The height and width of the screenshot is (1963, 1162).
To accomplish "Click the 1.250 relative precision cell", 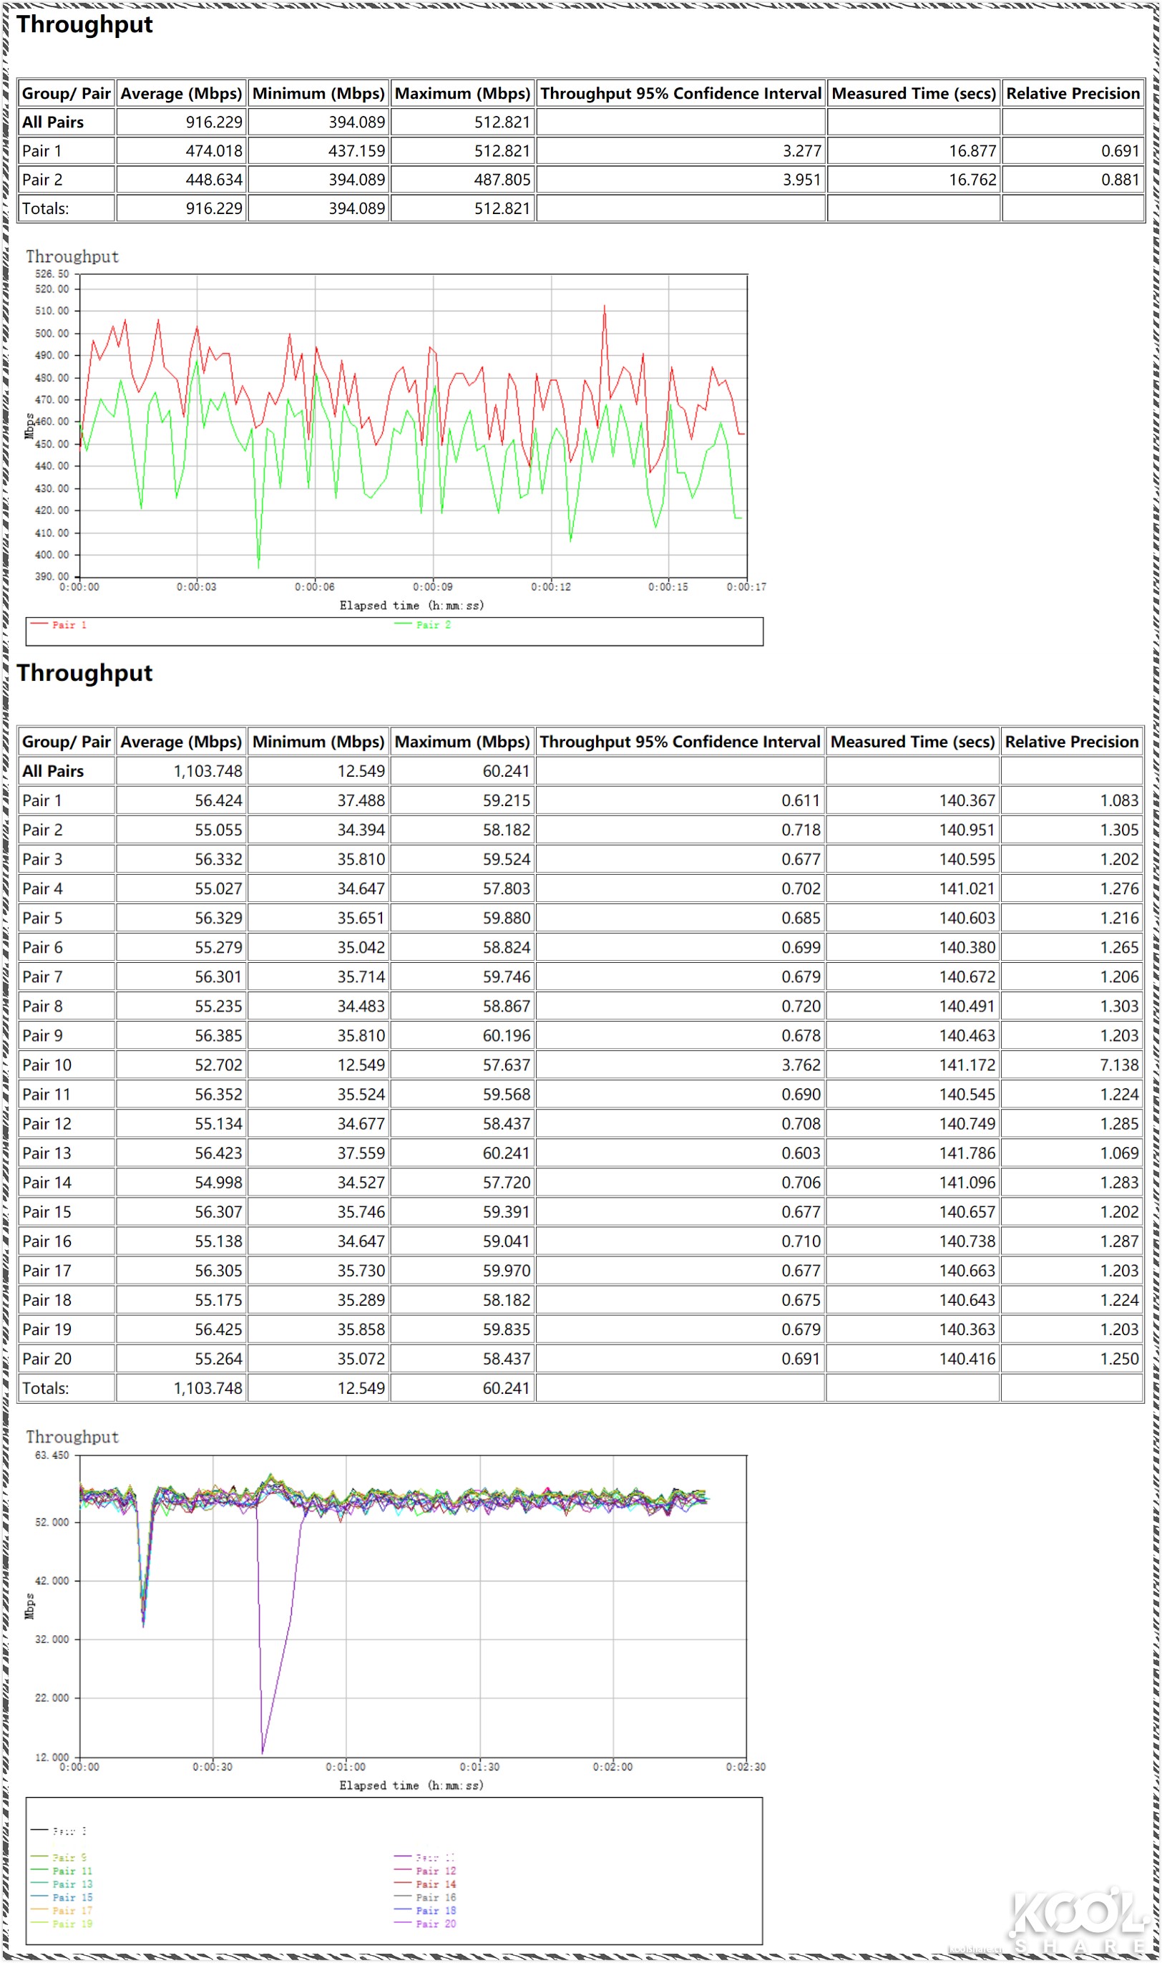I will [x=1072, y=1358].
